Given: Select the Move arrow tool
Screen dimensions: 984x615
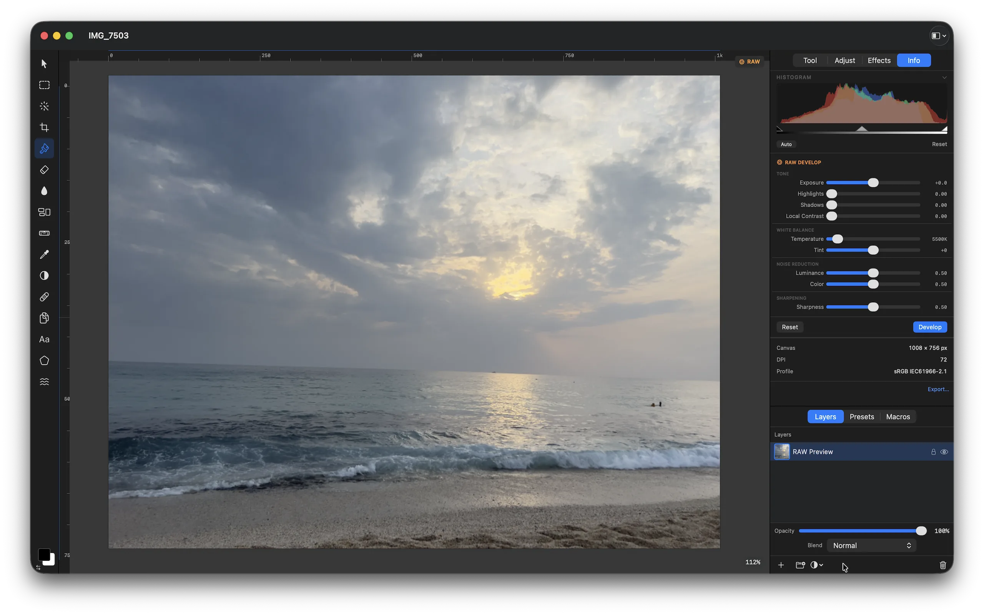Looking at the screenshot, I should tap(44, 64).
